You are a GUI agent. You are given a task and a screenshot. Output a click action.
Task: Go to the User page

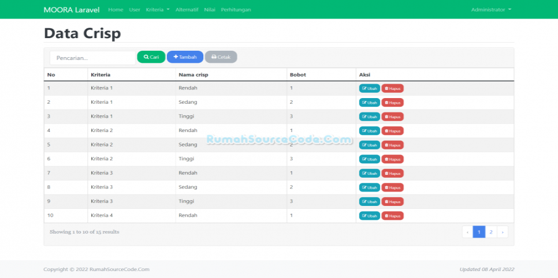coord(135,10)
